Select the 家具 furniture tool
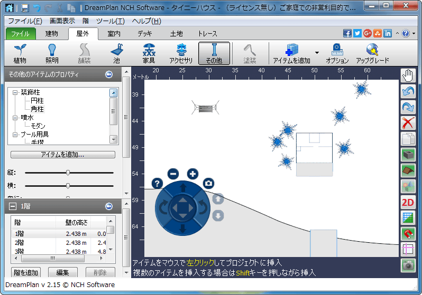The width and height of the screenshot is (422, 295). tap(149, 53)
